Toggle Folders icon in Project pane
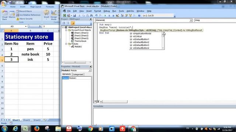This screenshot has height=132, width=236. (x=73, y=23)
